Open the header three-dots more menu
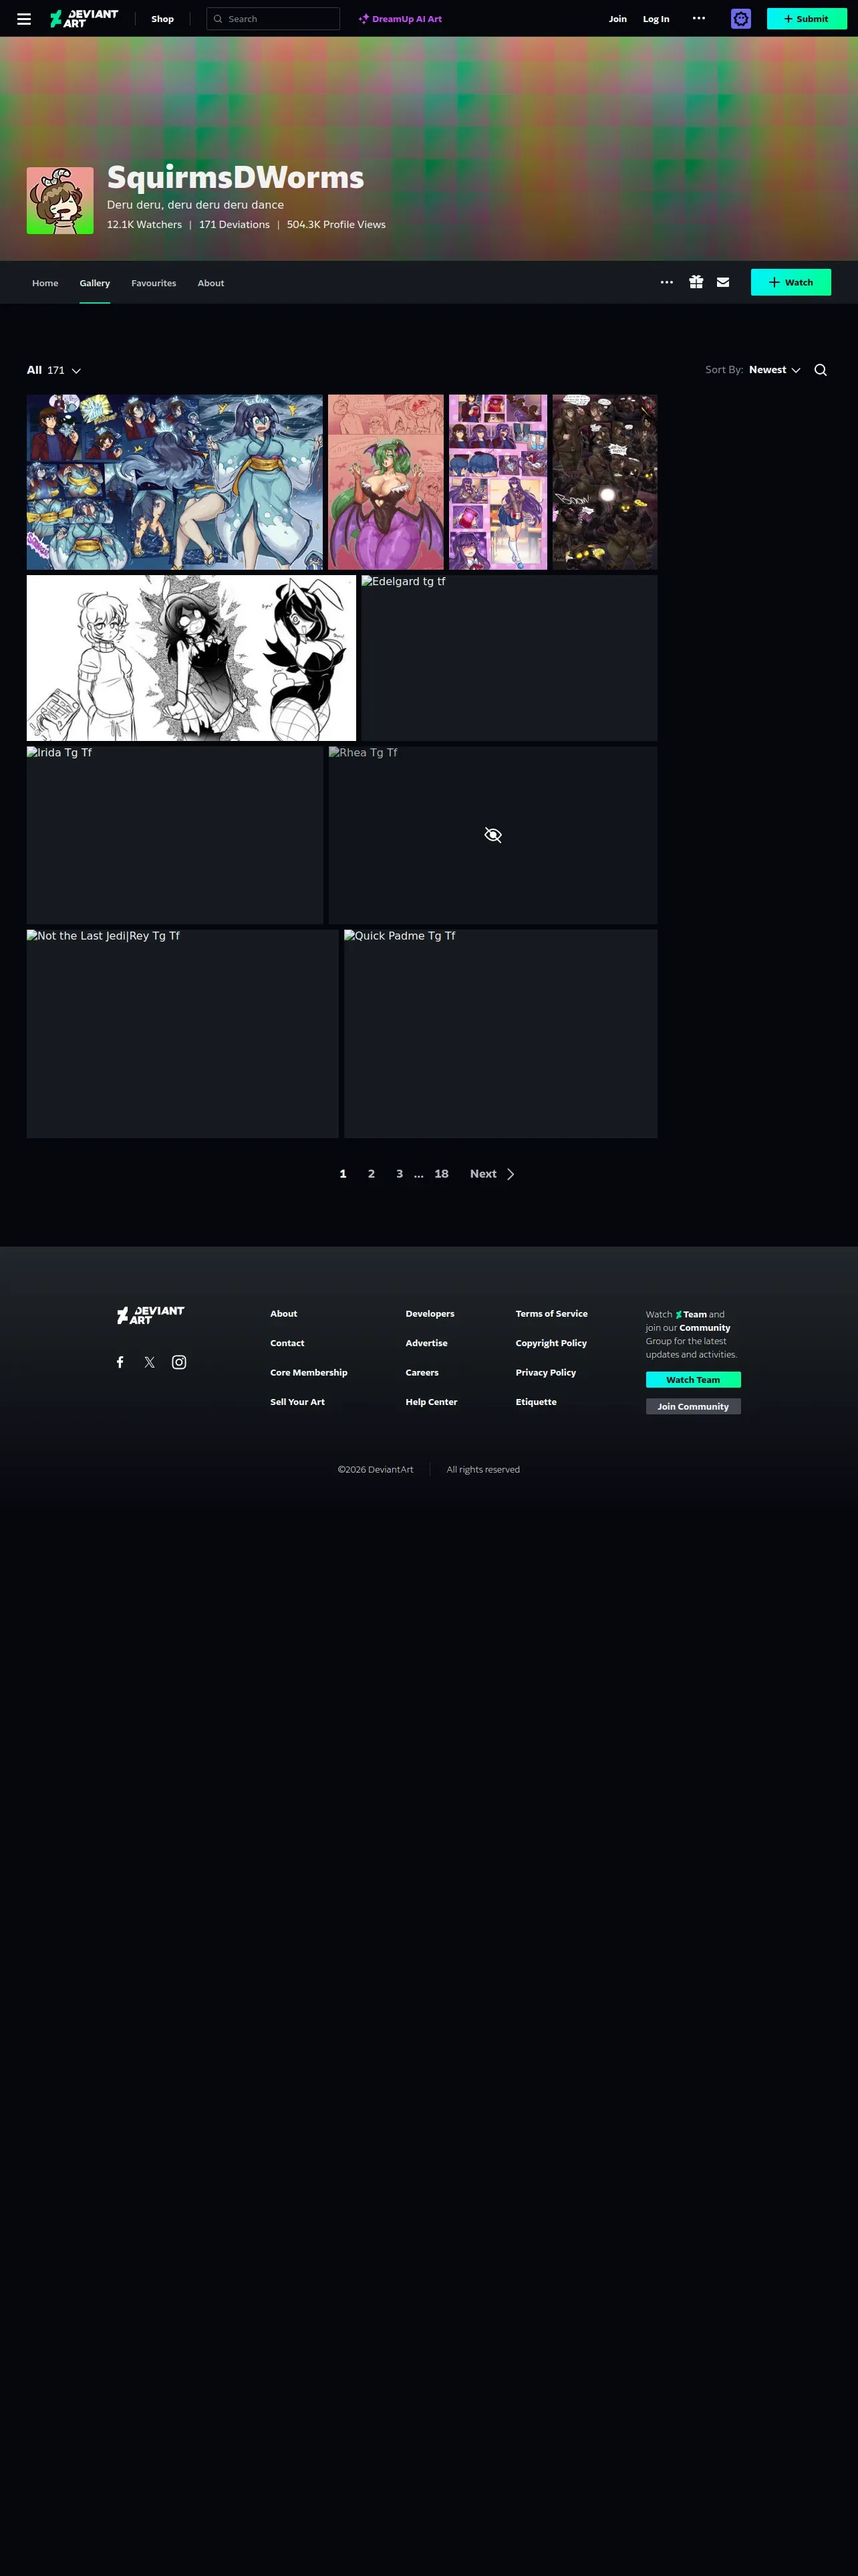Image resolution: width=858 pixels, height=2576 pixels. click(x=699, y=18)
